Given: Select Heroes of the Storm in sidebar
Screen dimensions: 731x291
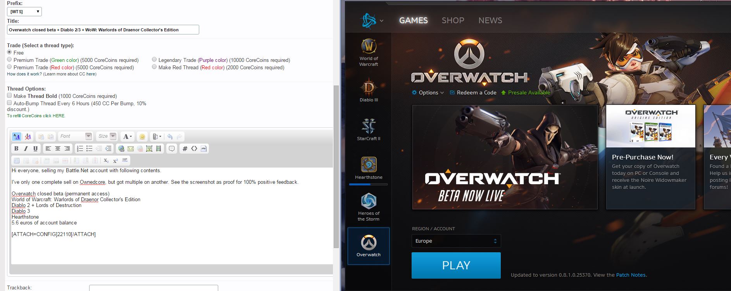Looking at the screenshot, I should [x=369, y=207].
